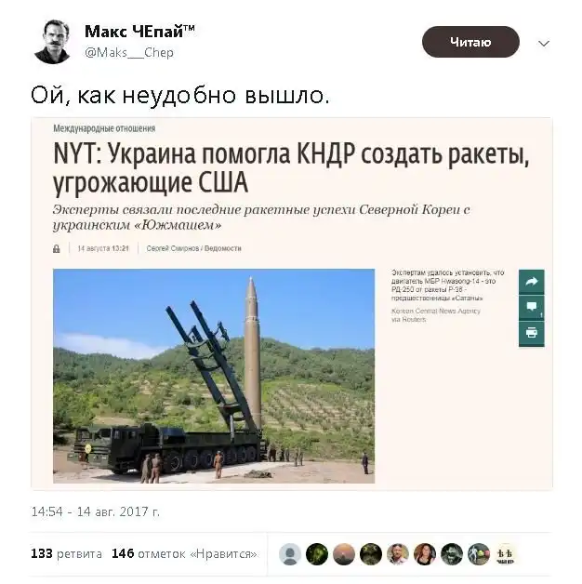
Task: View the 146 отметок «Нравится» list
Action: tap(184, 554)
